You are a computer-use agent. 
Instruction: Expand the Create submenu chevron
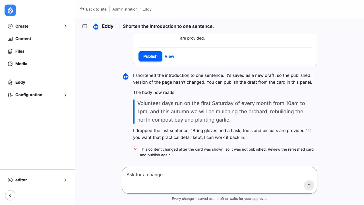tap(65, 26)
